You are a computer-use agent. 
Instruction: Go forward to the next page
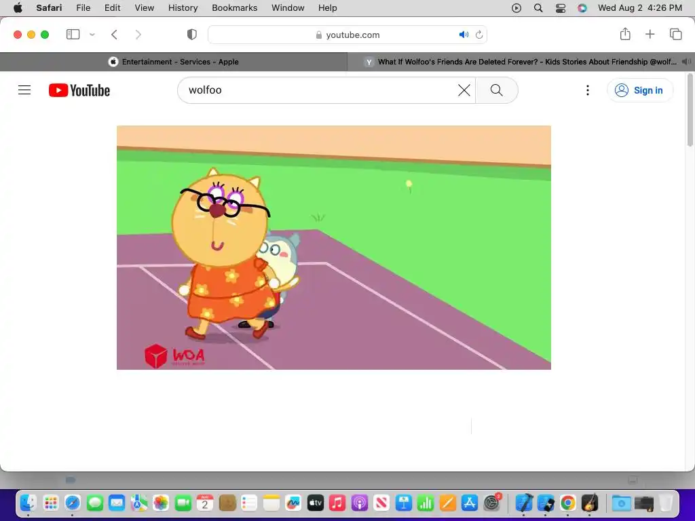pos(138,35)
